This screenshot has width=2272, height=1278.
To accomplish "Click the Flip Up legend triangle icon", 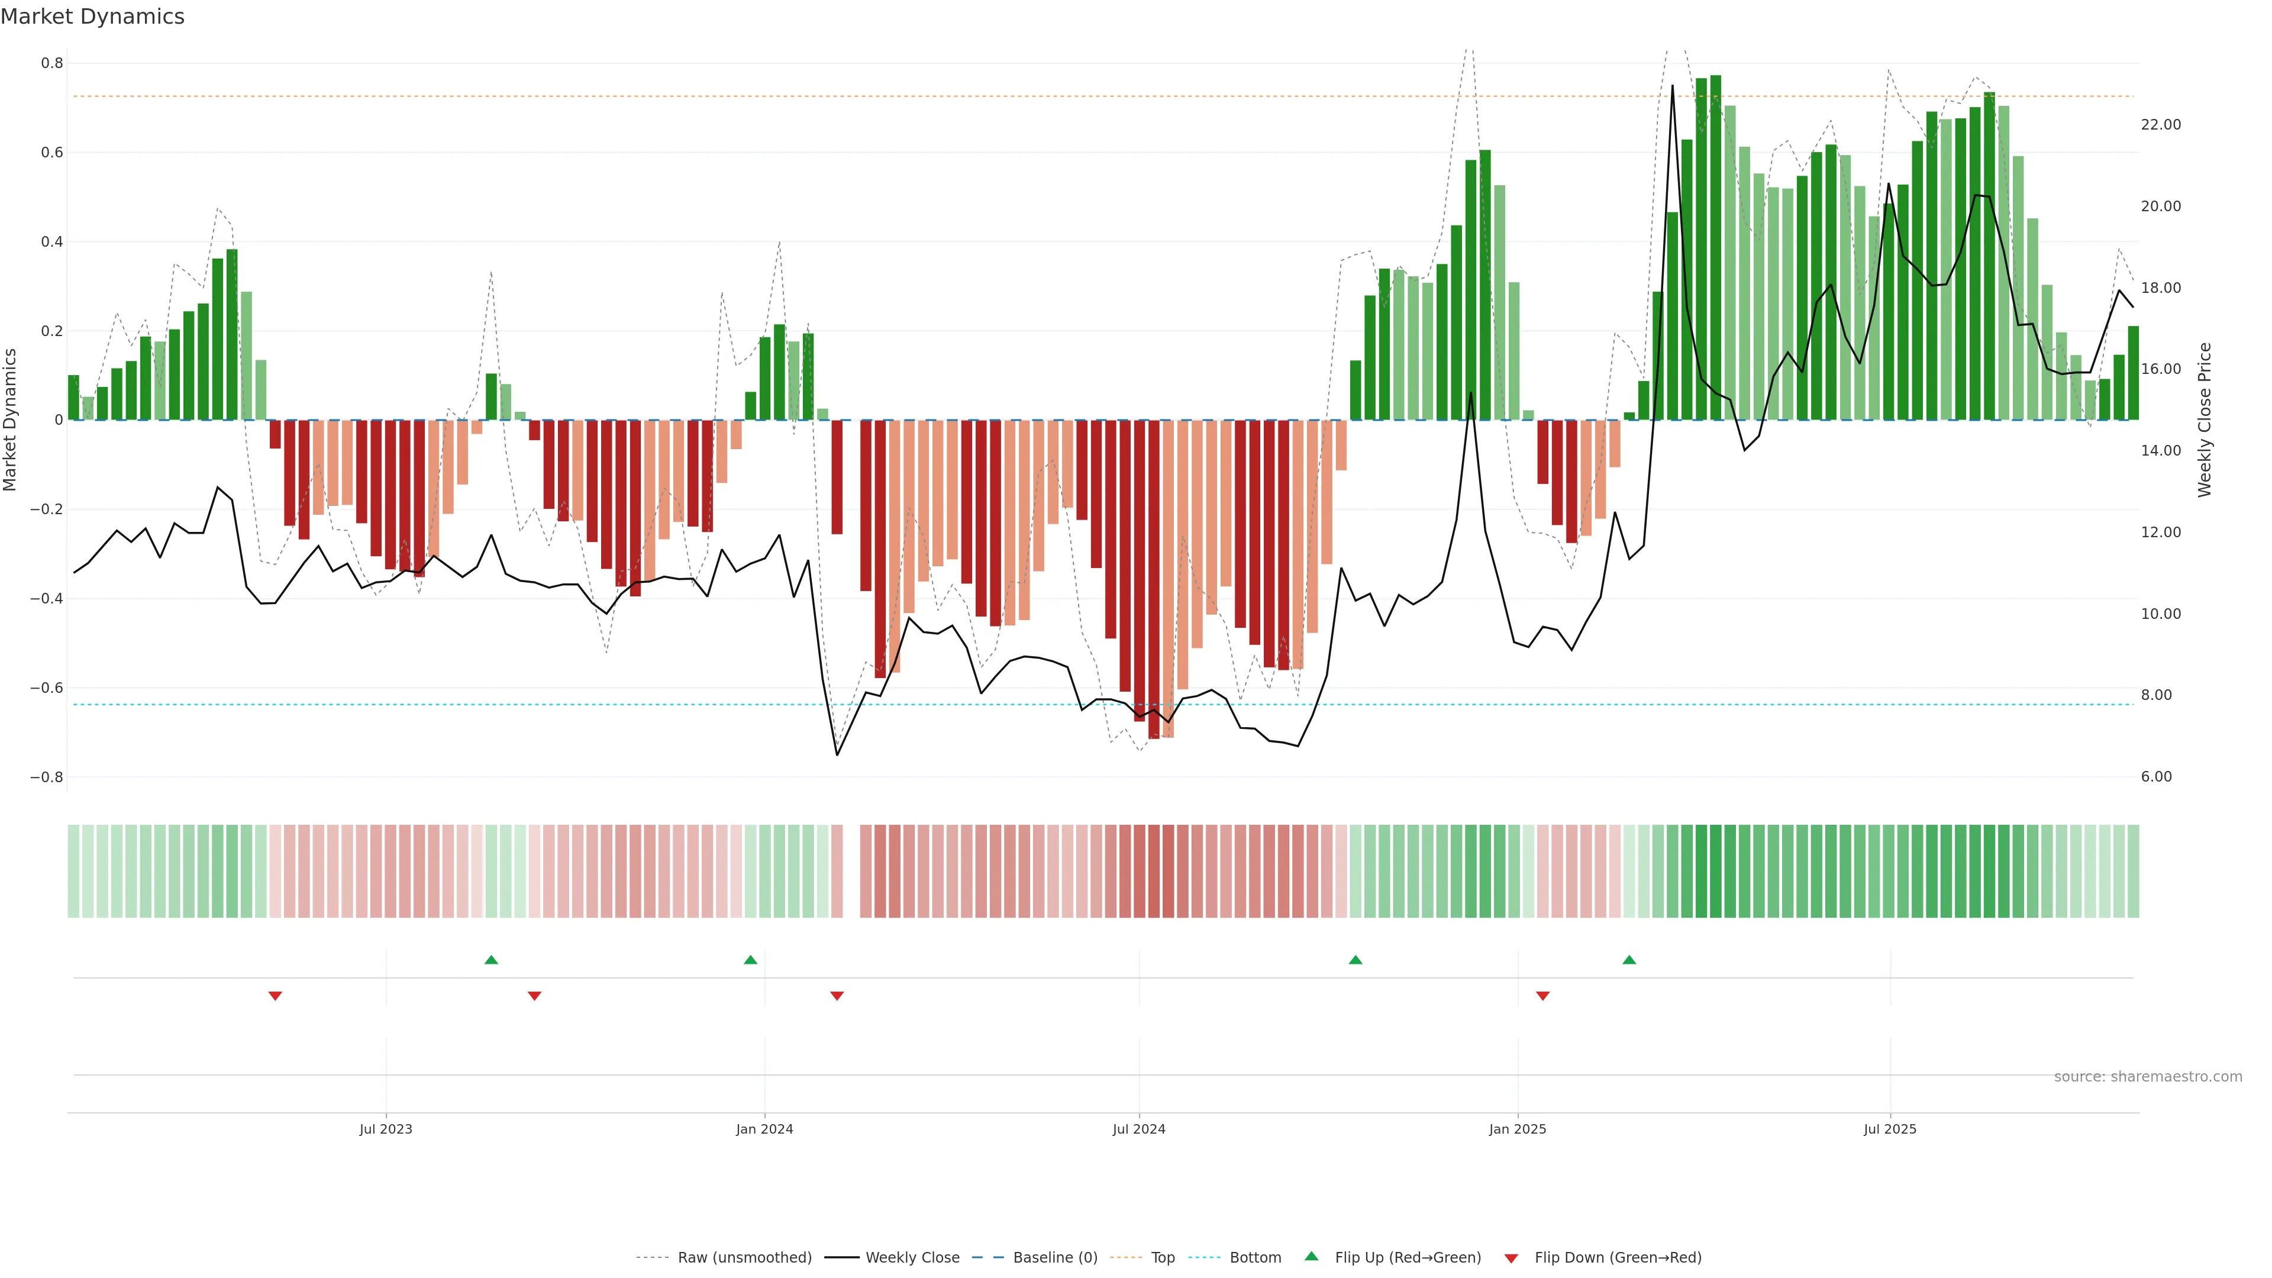I will click(x=1312, y=1256).
